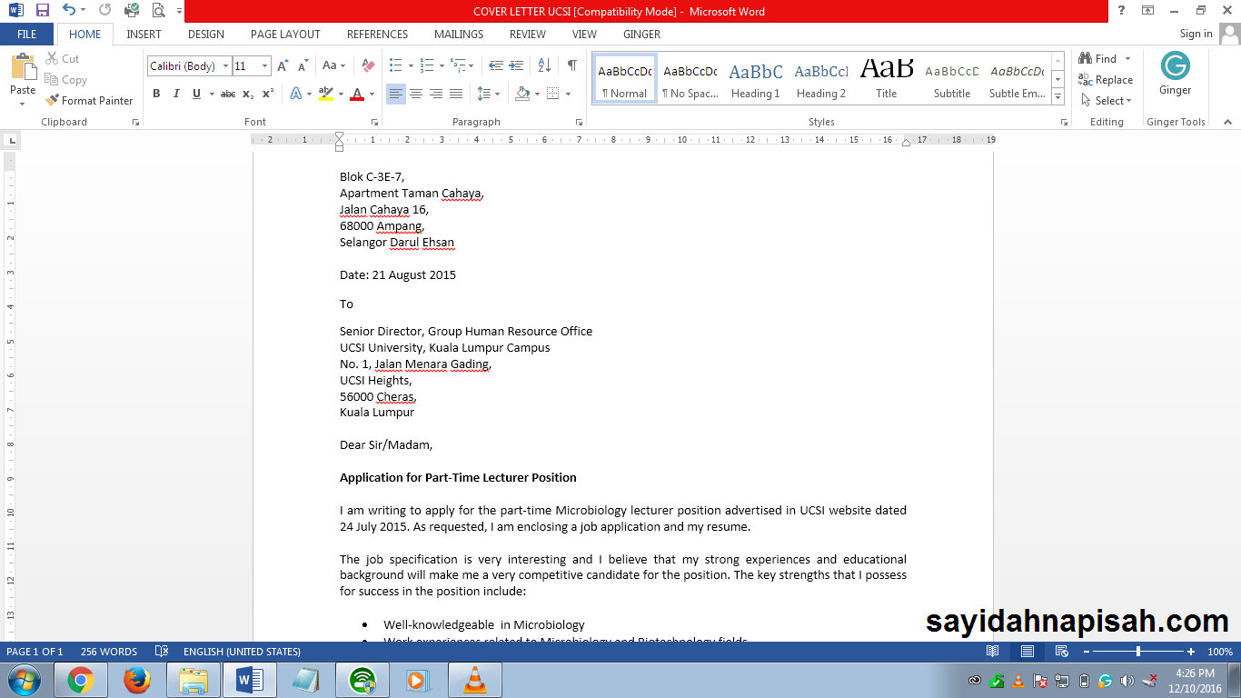Collapse the ribbon arrow

tap(1228, 122)
